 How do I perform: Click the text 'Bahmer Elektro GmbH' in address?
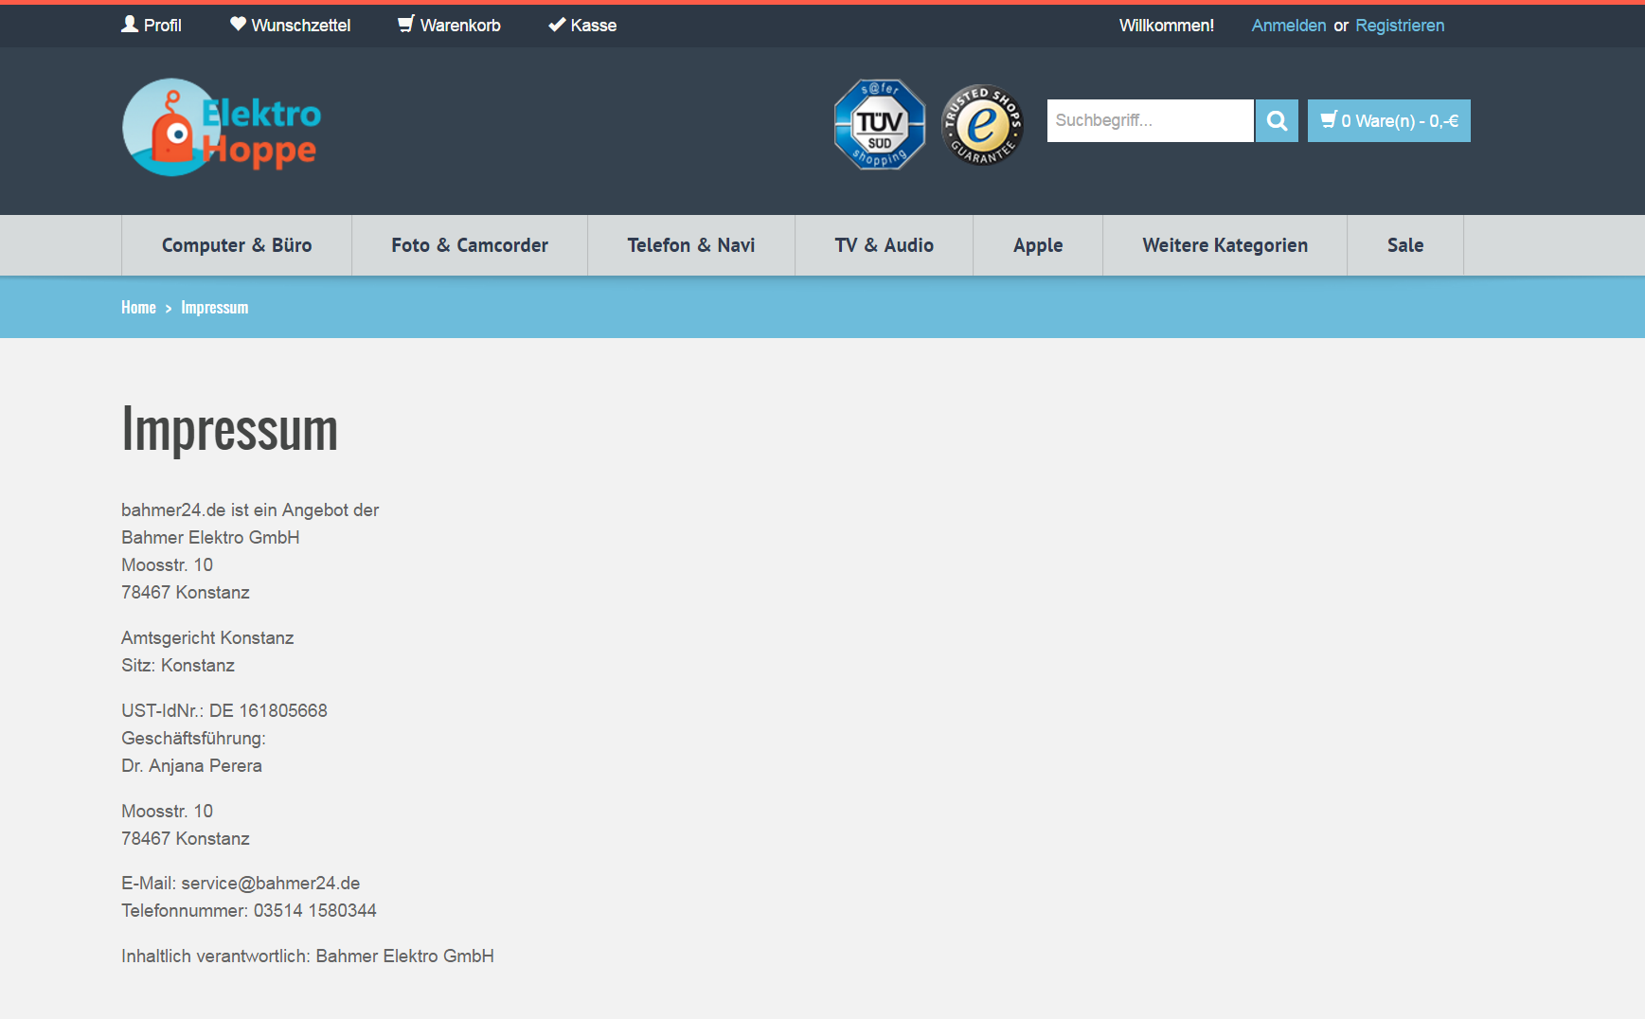[210, 537]
